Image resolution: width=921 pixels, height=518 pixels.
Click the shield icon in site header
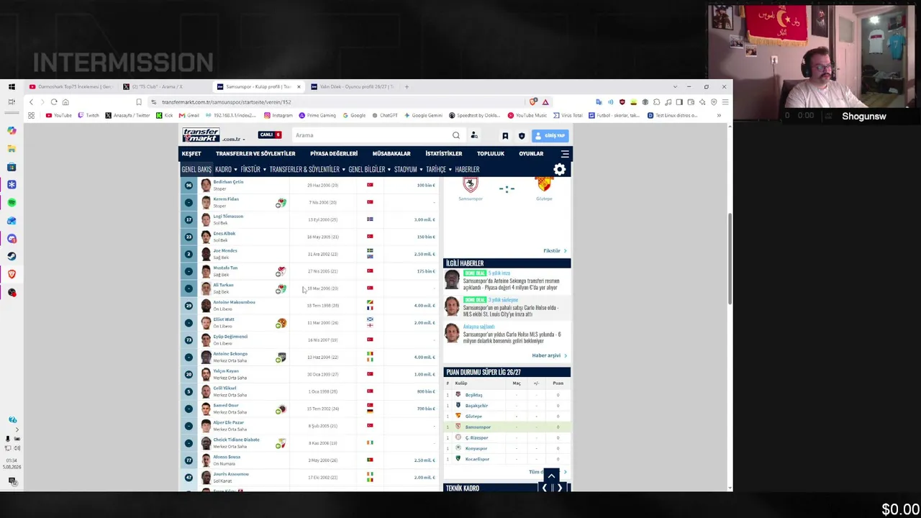point(522,135)
